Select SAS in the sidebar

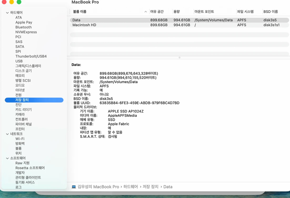19,42
